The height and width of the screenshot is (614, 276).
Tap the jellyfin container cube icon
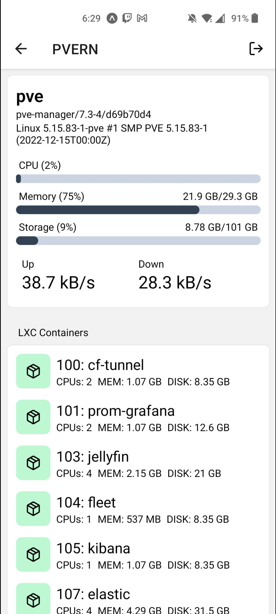click(x=33, y=463)
